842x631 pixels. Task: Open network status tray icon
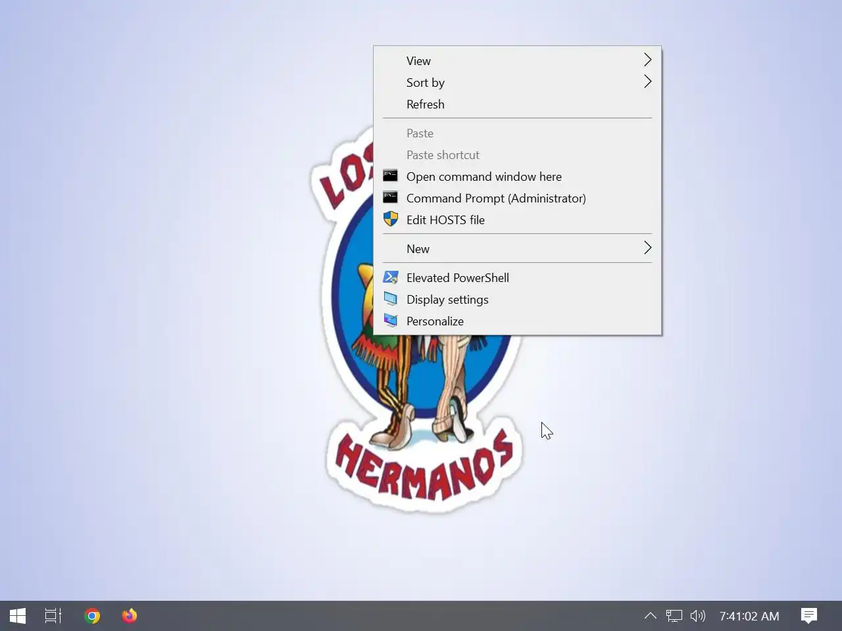(674, 616)
